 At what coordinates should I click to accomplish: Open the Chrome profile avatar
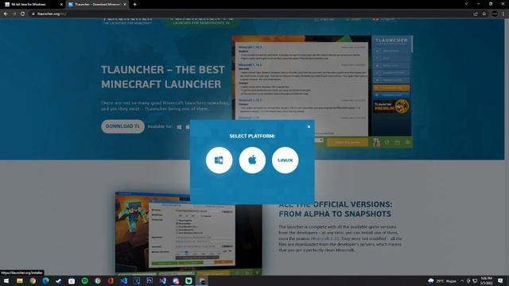(x=495, y=14)
